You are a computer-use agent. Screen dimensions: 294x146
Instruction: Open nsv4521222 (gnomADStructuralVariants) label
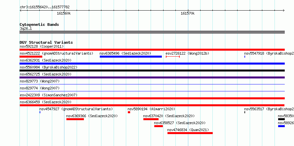pos(56,53)
